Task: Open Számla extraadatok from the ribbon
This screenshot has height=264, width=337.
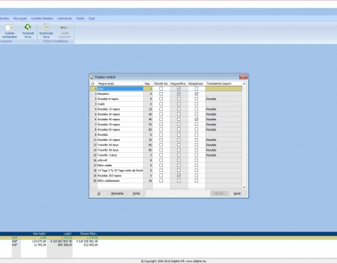Action: click(9, 30)
